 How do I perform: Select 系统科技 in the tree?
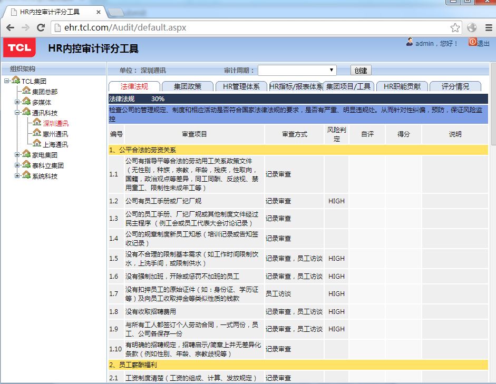pyautogui.click(x=45, y=176)
